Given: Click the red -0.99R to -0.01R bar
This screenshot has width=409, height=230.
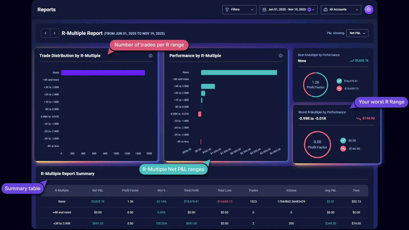Looking at the screenshot, I should [x=200, y=114].
